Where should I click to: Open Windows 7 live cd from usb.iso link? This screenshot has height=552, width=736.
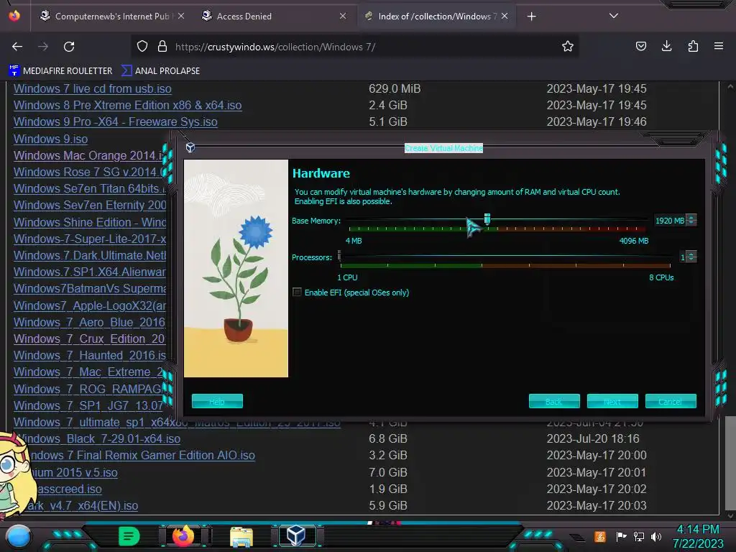(93, 88)
